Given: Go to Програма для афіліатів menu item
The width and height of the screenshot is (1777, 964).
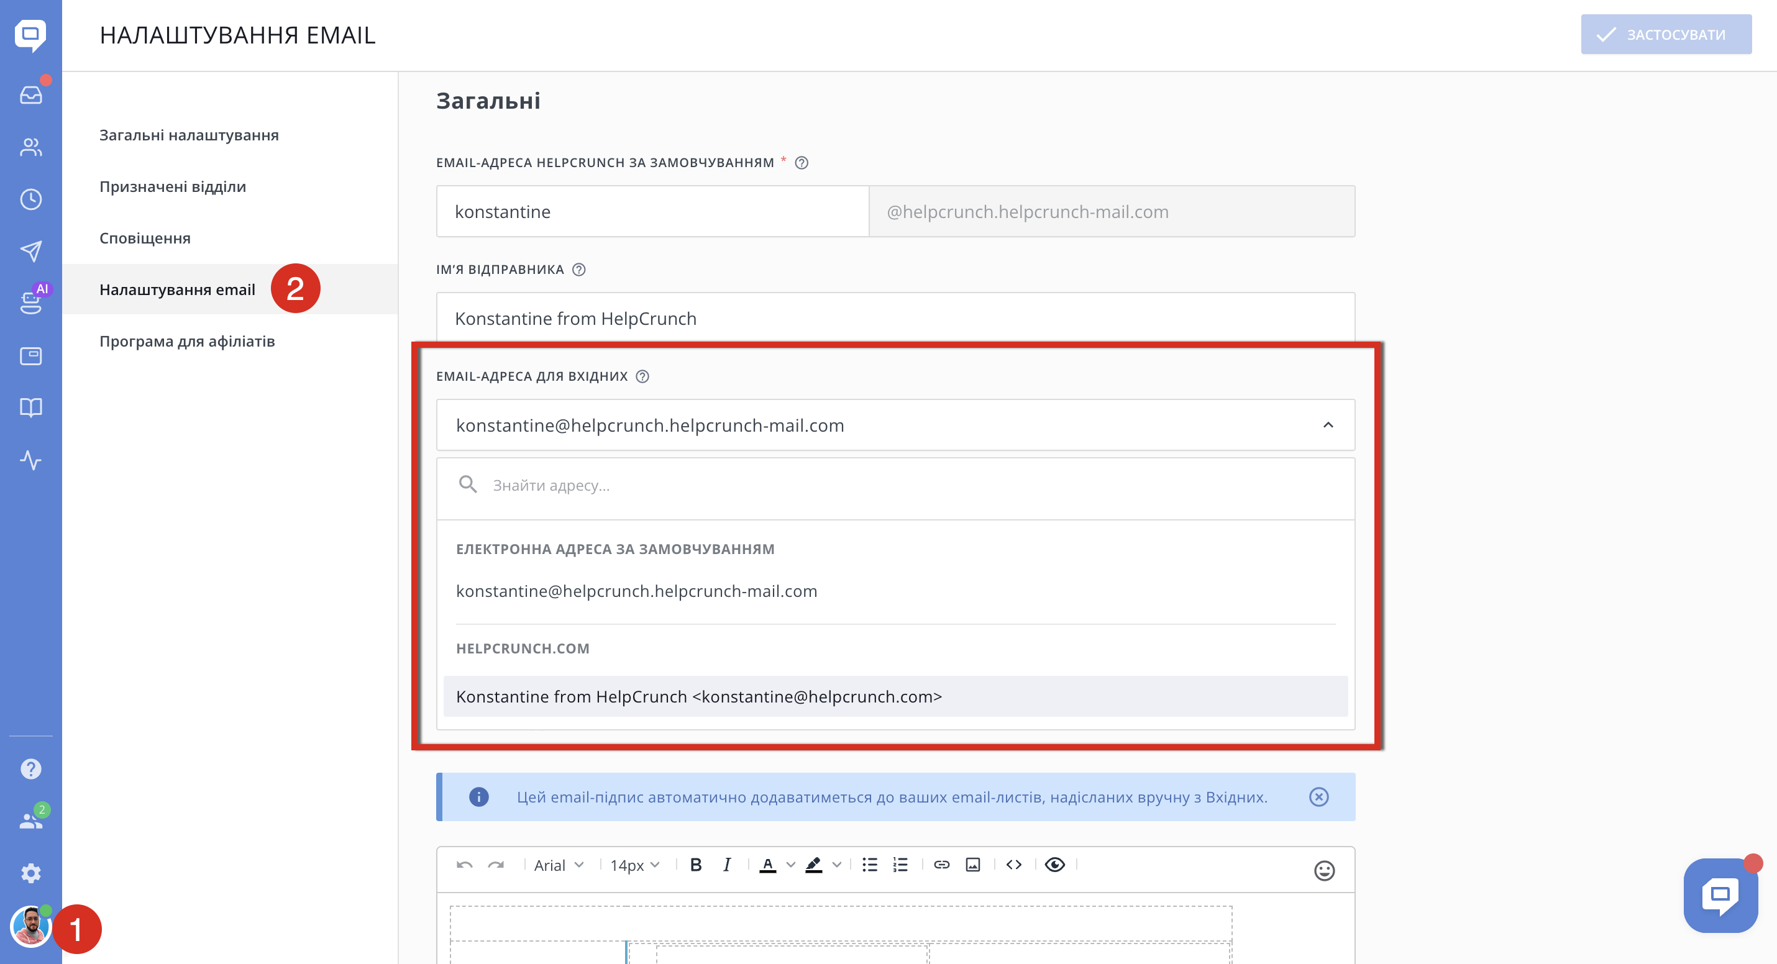Looking at the screenshot, I should click(x=187, y=342).
